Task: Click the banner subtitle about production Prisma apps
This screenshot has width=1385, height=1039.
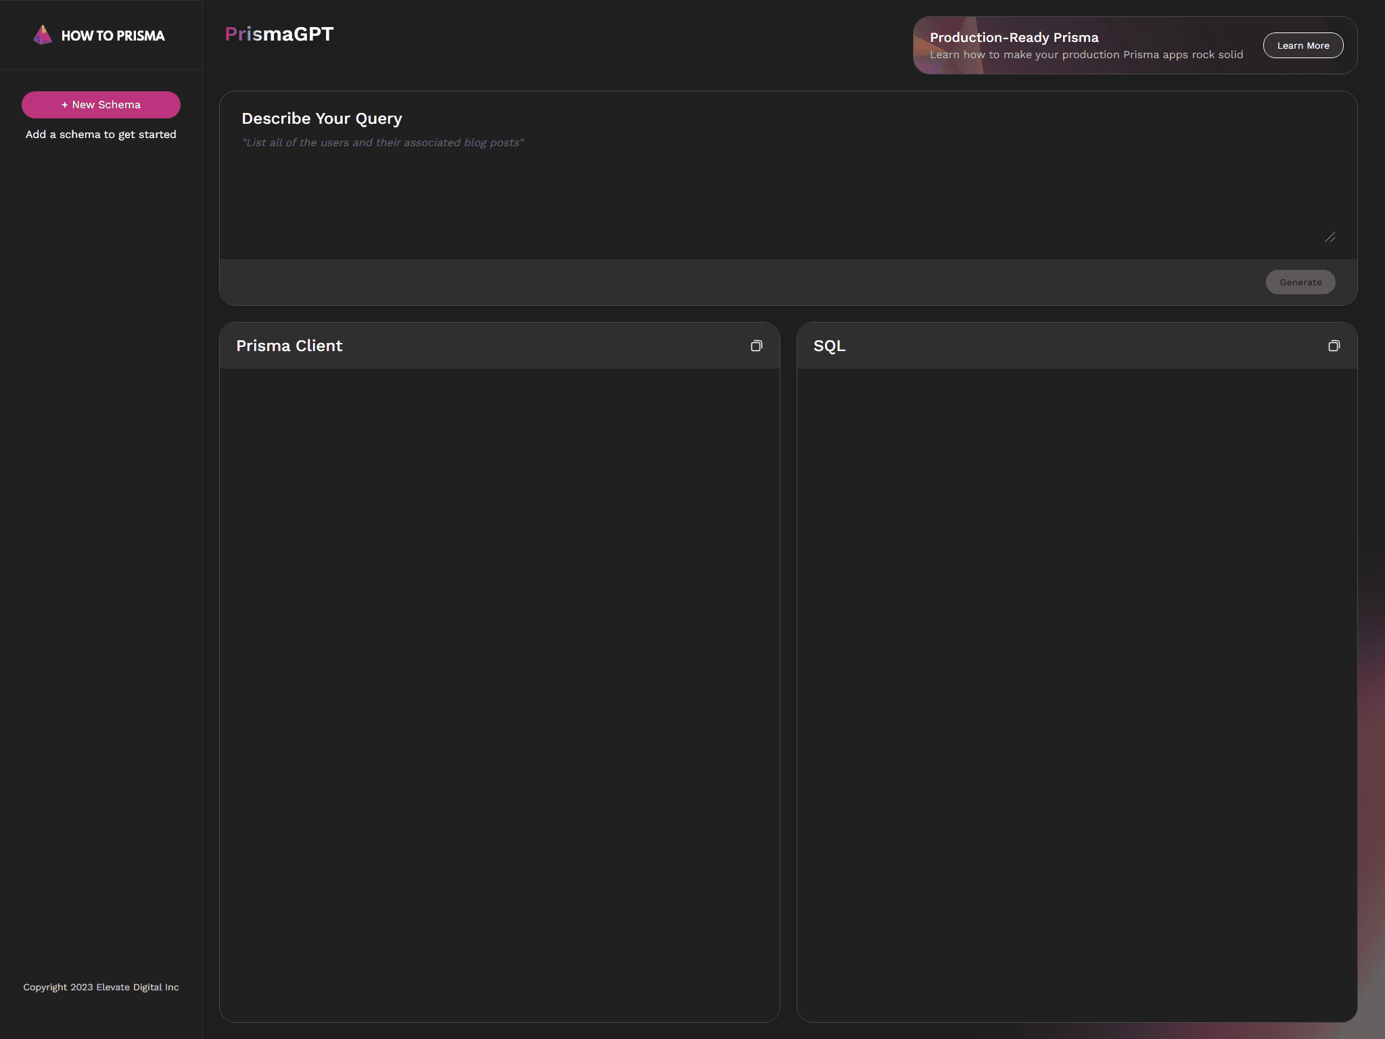Action: point(1086,55)
